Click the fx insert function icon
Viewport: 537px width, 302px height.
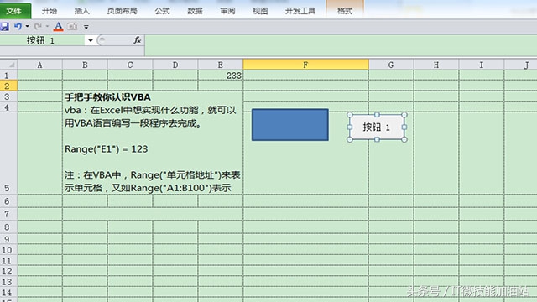point(138,40)
